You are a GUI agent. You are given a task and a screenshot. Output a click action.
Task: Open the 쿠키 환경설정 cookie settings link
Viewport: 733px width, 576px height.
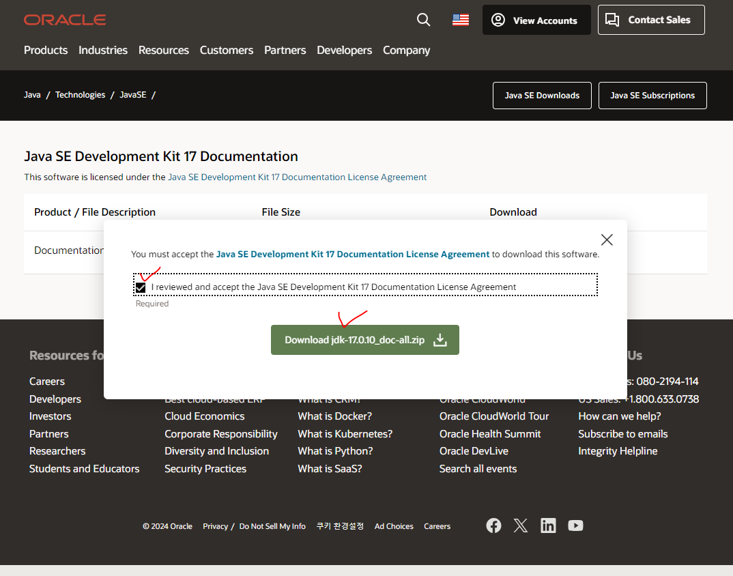(340, 526)
